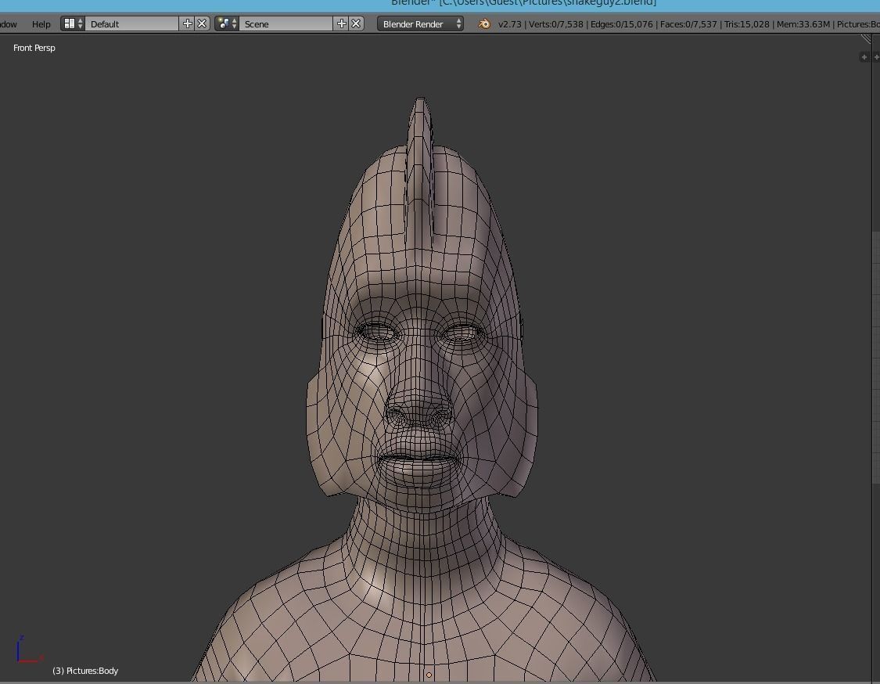Click the Tris:15,028 statistic
The width and height of the screenshot is (880, 684).
(x=747, y=24)
